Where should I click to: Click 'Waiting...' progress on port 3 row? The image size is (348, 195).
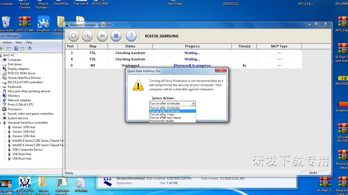[192, 53]
